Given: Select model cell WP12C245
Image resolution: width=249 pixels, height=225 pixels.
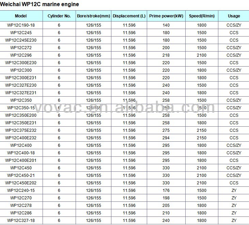Looking at the screenshot, I should click(x=21, y=33).
